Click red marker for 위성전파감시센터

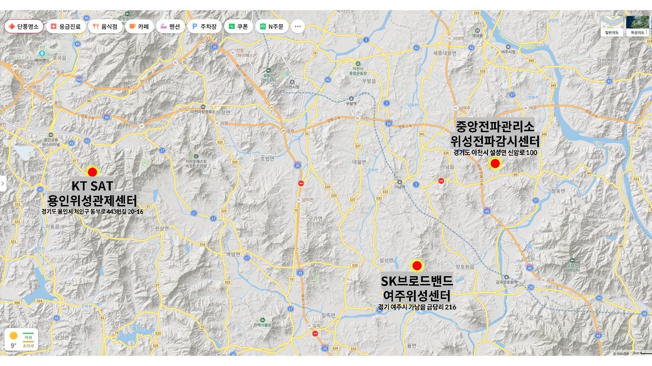495,164
